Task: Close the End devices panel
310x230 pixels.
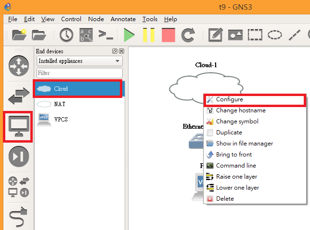Action: [x=122, y=51]
